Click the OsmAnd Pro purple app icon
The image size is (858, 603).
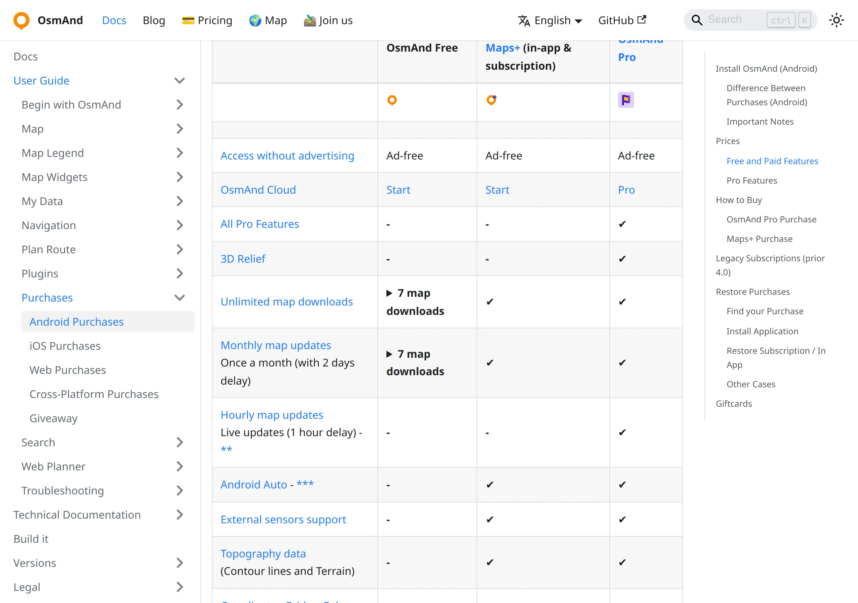[x=626, y=100]
